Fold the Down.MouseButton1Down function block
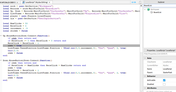The height and width of the screenshot is (92, 176). click(1, 60)
